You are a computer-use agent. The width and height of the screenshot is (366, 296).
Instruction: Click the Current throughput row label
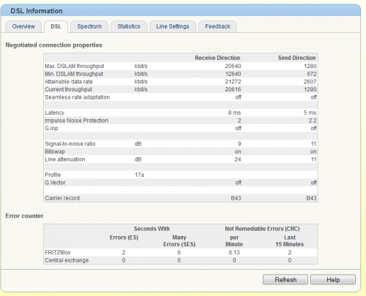coord(69,89)
